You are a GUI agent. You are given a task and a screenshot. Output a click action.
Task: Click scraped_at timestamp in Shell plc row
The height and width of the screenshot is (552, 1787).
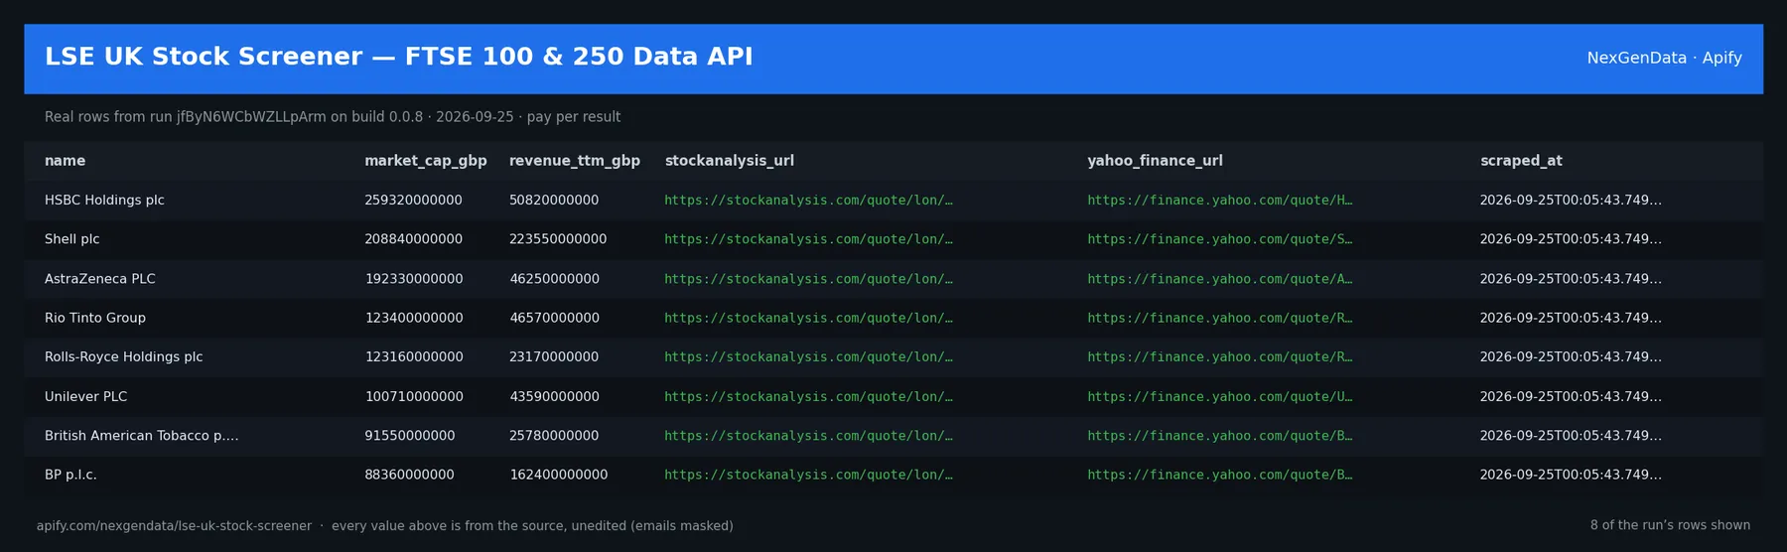[1571, 239]
